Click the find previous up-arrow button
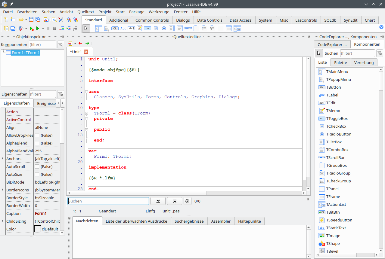 175,201
